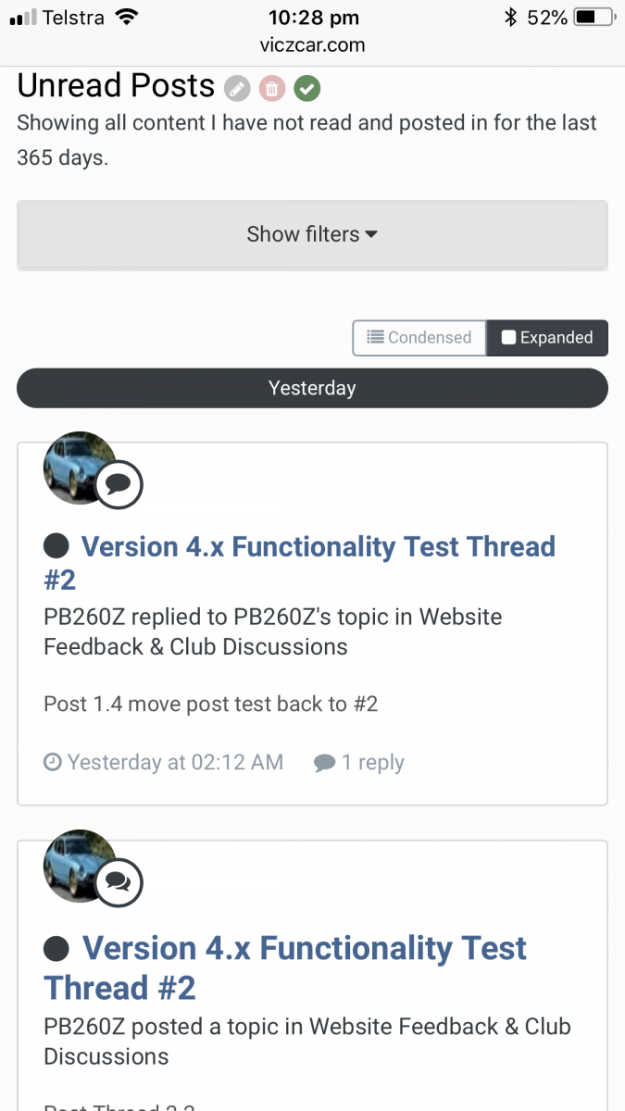Expand the Show filters panel
This screenshot has height=1111, width=625.
312,235
